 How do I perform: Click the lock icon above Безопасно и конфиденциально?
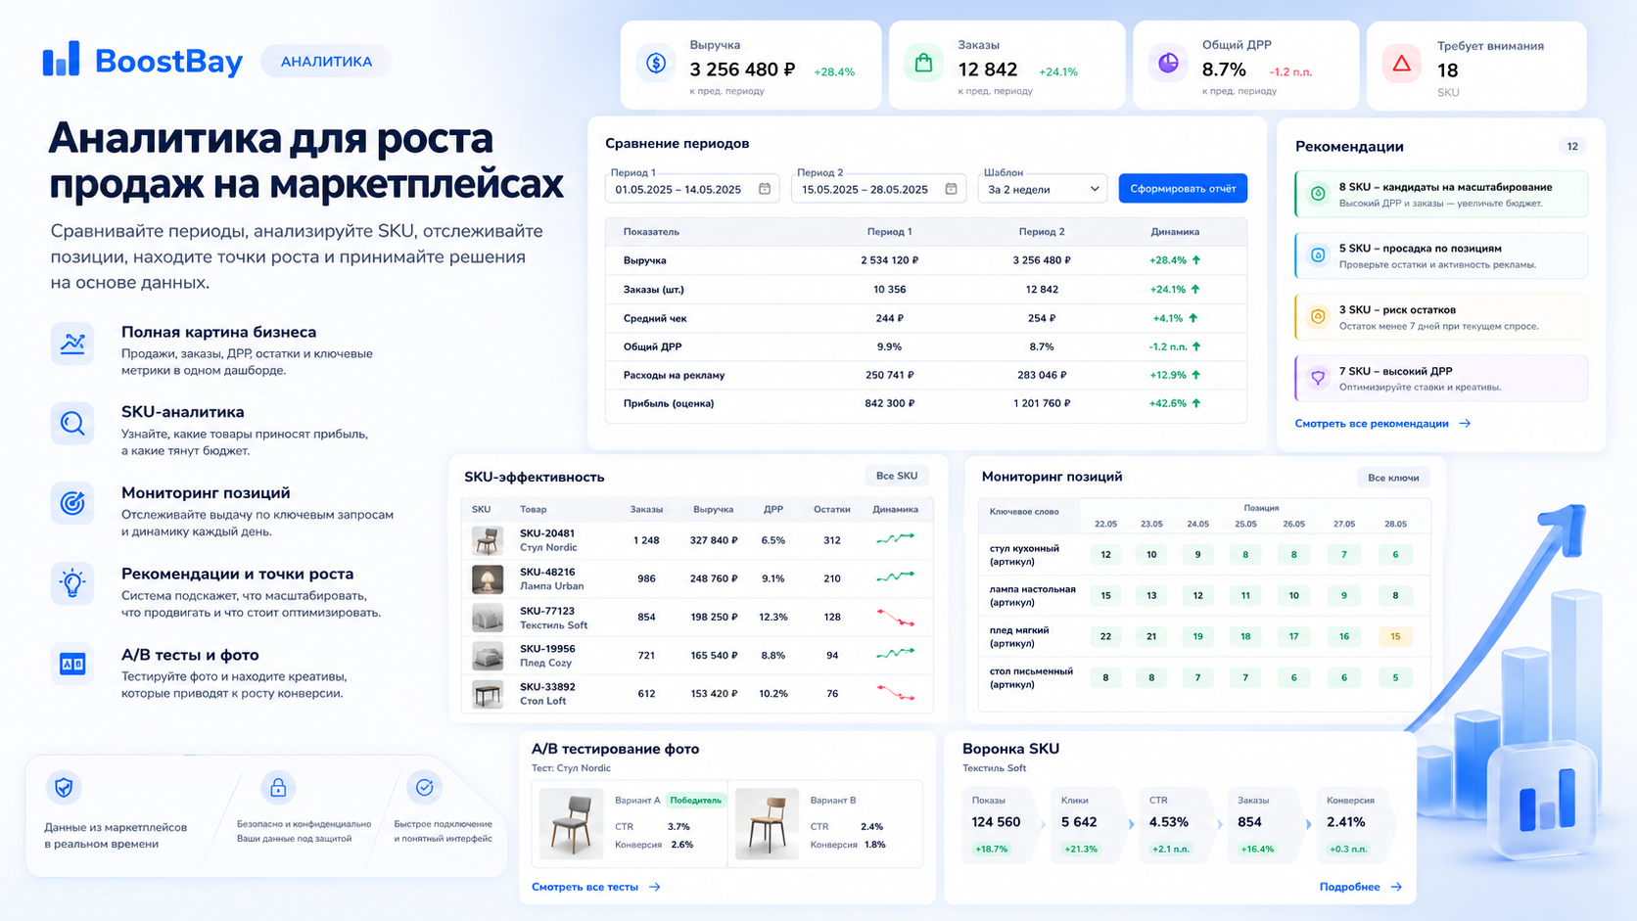pos(278,787)
